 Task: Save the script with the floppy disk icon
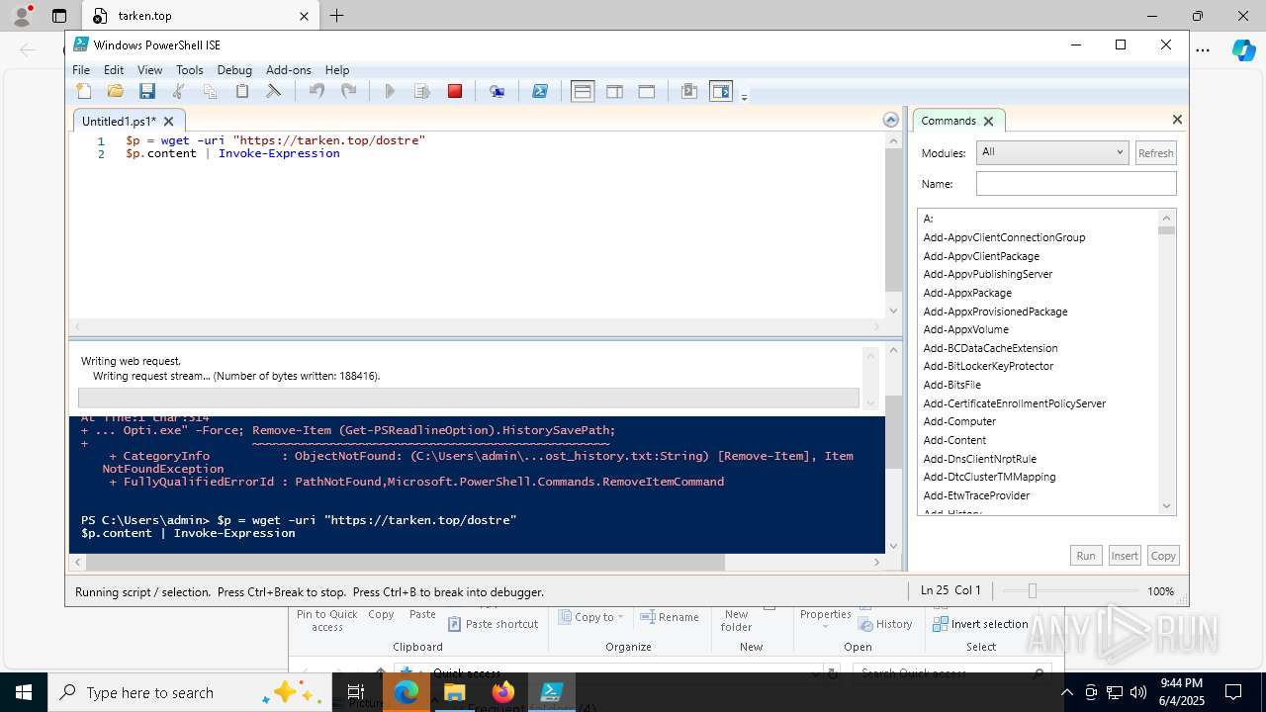(147, 91)
